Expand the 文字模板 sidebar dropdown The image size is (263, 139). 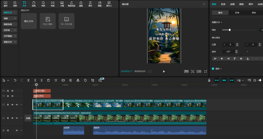(x=10, y=36)
